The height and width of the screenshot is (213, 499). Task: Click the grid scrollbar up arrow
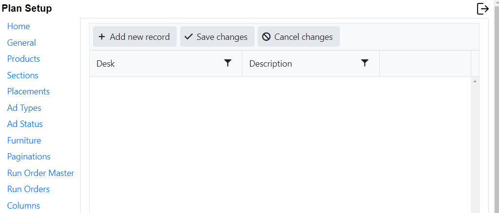[x=475, y=81]
